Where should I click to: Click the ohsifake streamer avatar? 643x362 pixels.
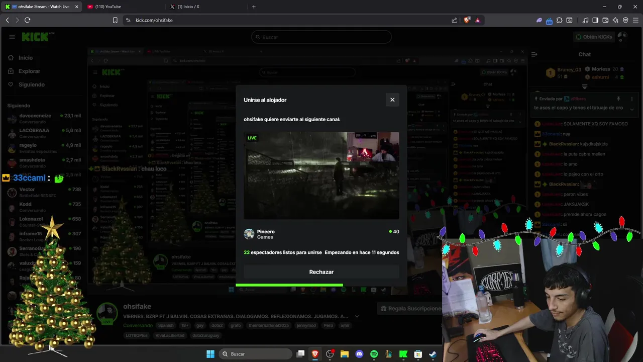pyautogui.click(x=106, y=314)
